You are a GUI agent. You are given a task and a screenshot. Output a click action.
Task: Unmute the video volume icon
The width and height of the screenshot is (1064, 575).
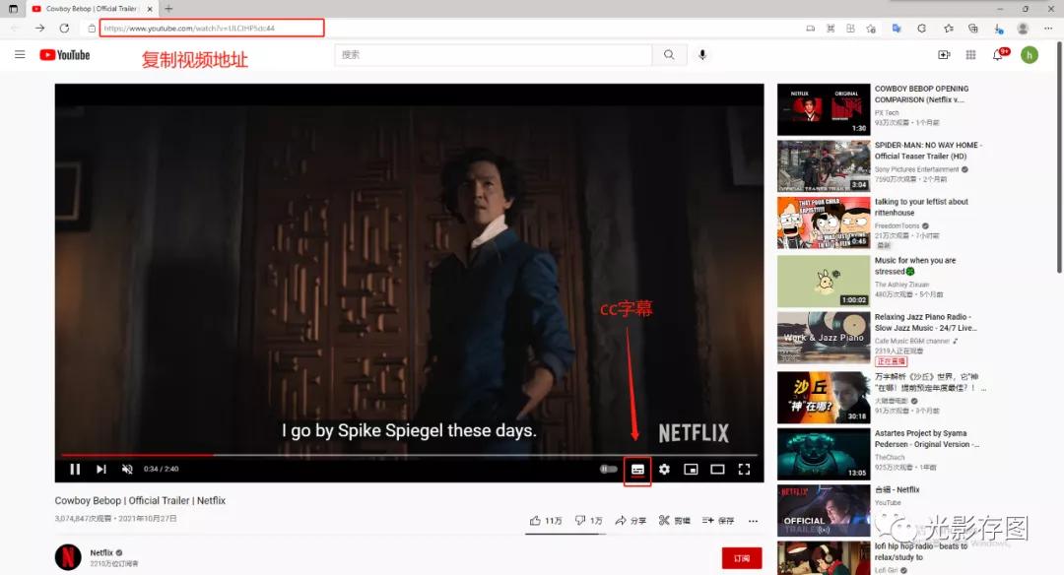click(127, 470)
